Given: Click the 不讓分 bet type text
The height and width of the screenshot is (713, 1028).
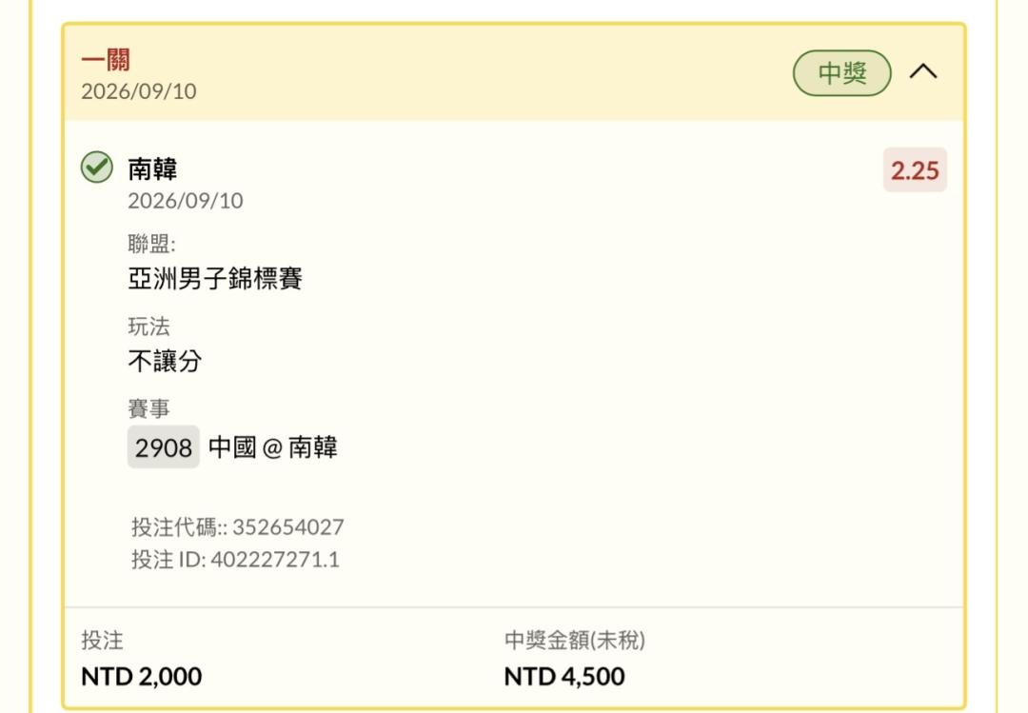Looking at the screenshot, I should point(165,361).
